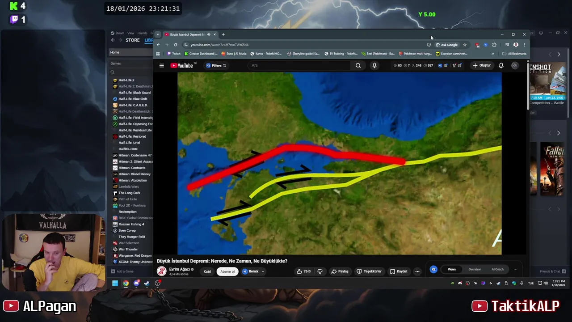Open the Ask Google button in the address bar
572x322 pixels.
pyautogui.click(x=447, y=45)
